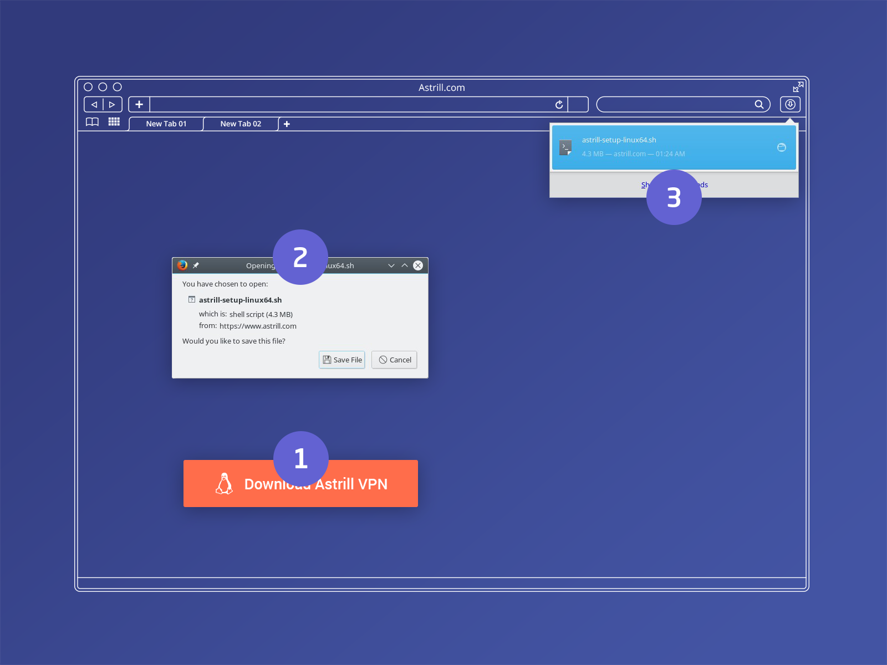Open the bookmarks book icon

point(92,122)
